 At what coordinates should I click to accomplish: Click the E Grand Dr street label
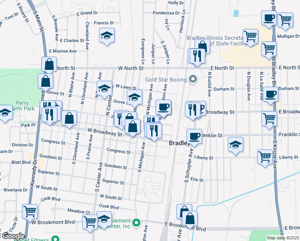pyautogui.click(x=87, y=13)
